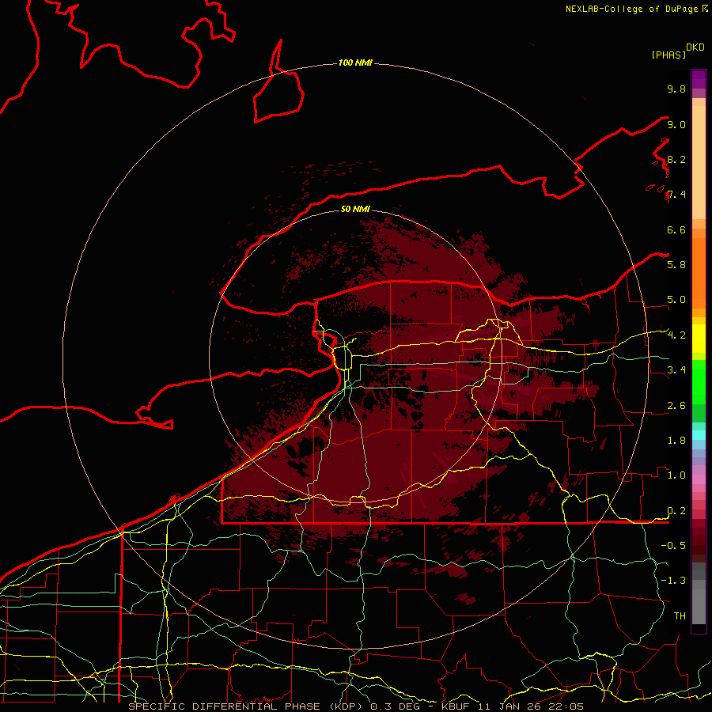Viewport: 712px width, 712px height.
Task: Click the DKD label above the color scale
Action: [695, 47]
